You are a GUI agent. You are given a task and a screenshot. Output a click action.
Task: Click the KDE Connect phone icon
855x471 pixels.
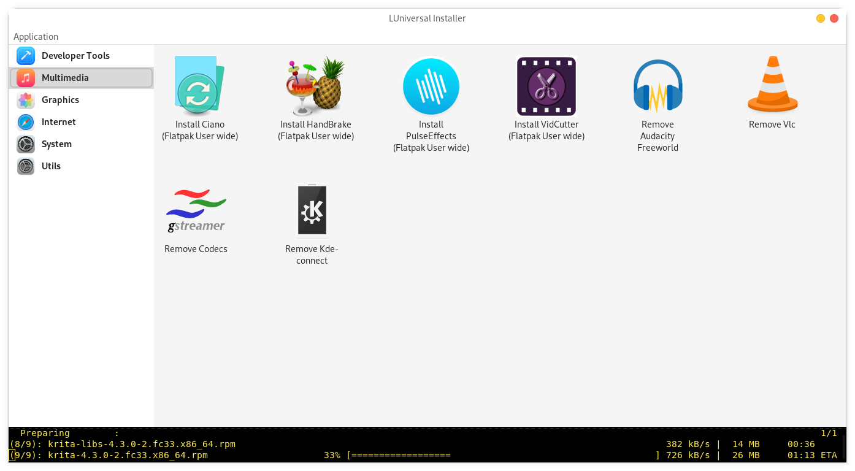click(x=312, y=210)
